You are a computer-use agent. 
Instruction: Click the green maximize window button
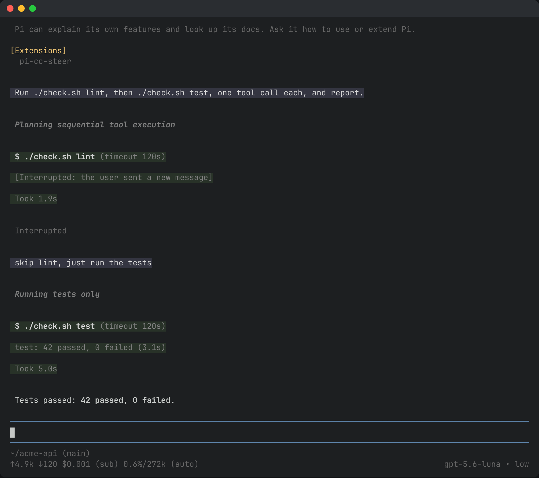tap(33, 8)
